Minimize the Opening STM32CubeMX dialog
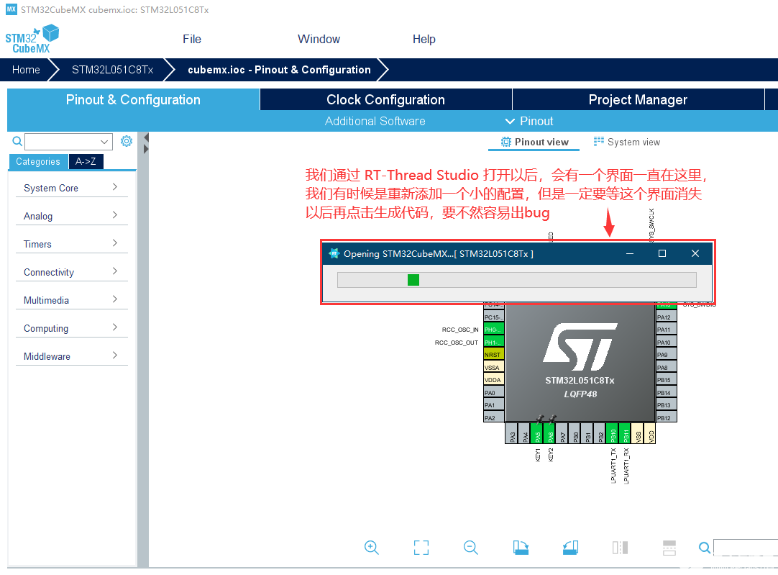The width and height of the screenshot is (778, 575). [630, 253]
